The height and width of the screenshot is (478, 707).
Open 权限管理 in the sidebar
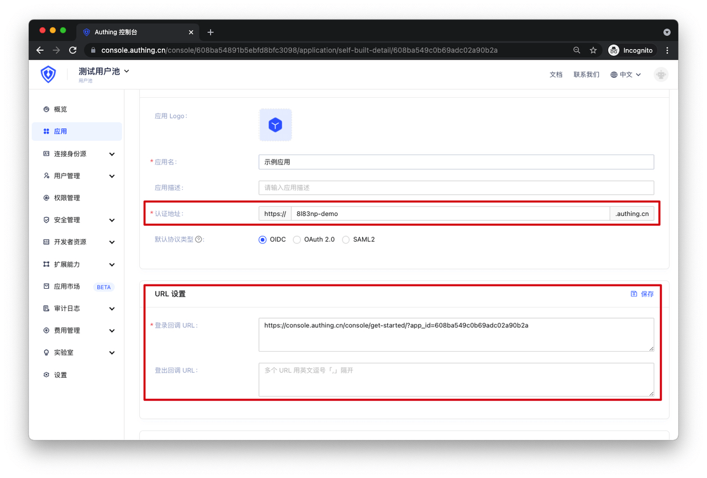pos(67,198)
